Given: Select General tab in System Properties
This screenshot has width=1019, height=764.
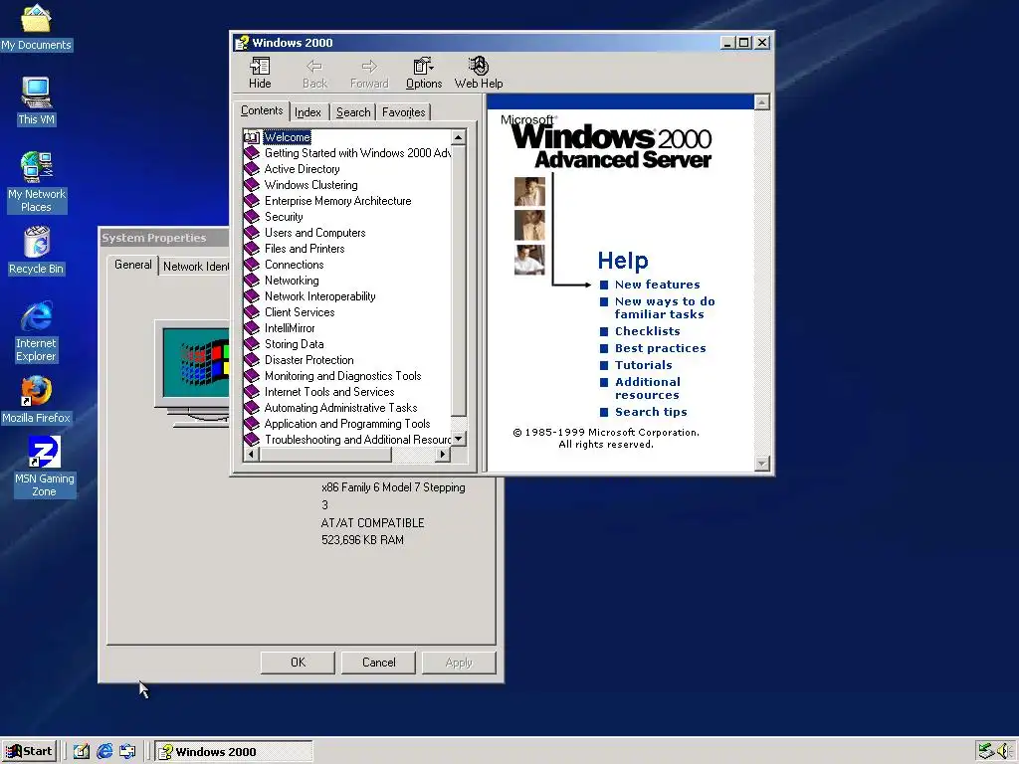Looking at the screenshot, I should coord(133,265).
